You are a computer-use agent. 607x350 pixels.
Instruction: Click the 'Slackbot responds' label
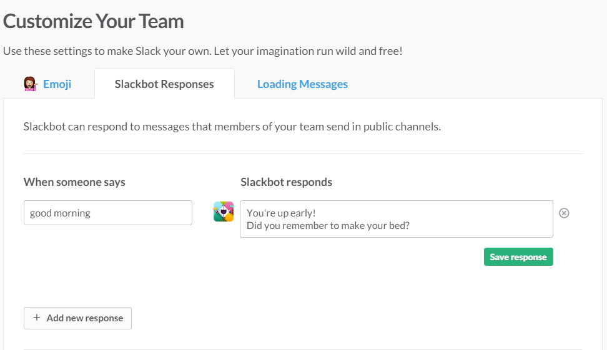pos(286,182)
